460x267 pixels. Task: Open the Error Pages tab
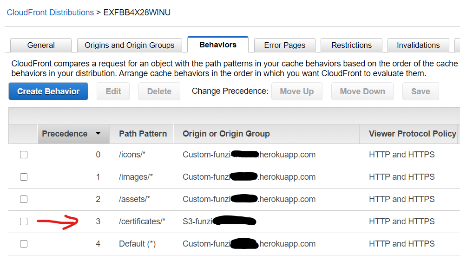[284, 45]
